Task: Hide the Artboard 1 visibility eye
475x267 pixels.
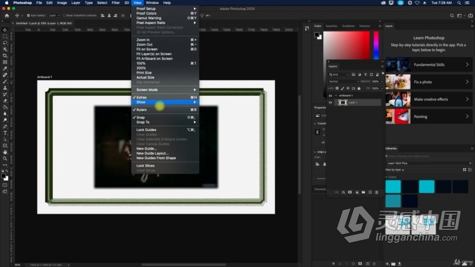Action: (330, 96)
